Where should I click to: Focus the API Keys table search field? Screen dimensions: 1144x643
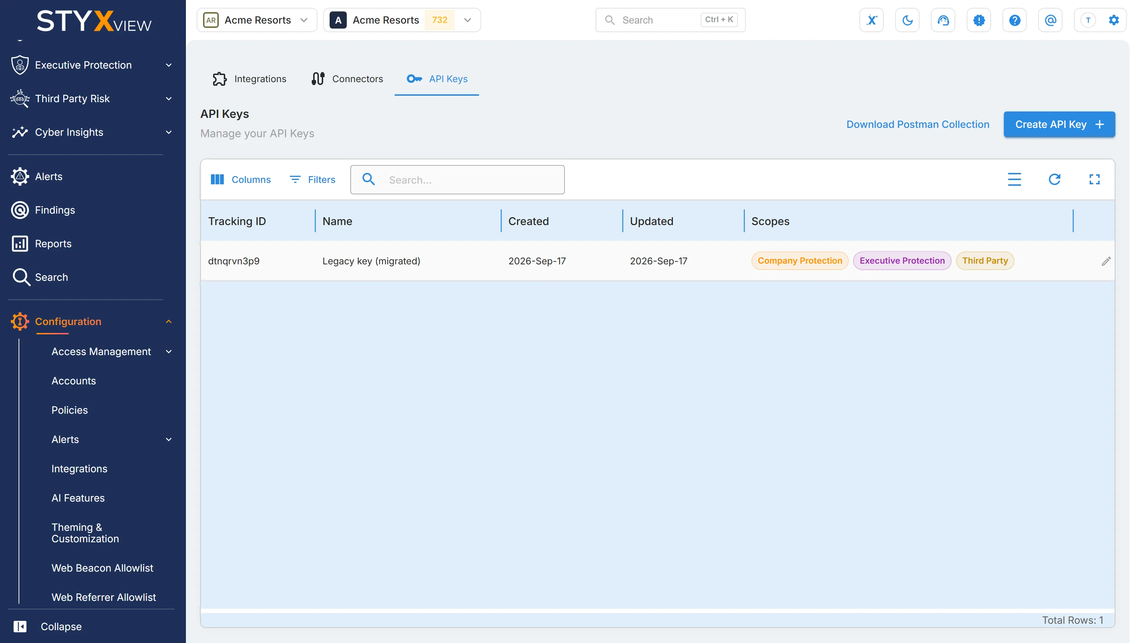458,179
